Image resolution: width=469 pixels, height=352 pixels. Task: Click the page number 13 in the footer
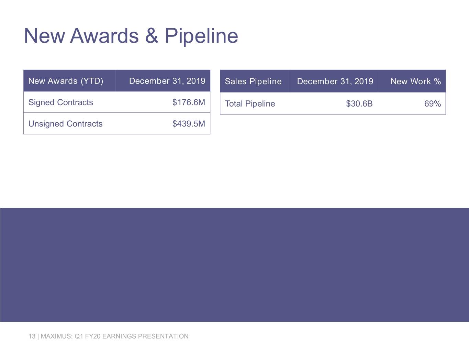32,336
